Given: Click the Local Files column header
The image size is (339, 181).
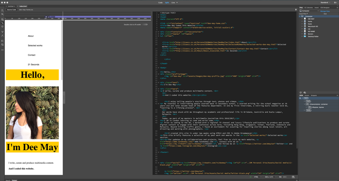Looking at the screenshot, I should coord(303,14).
